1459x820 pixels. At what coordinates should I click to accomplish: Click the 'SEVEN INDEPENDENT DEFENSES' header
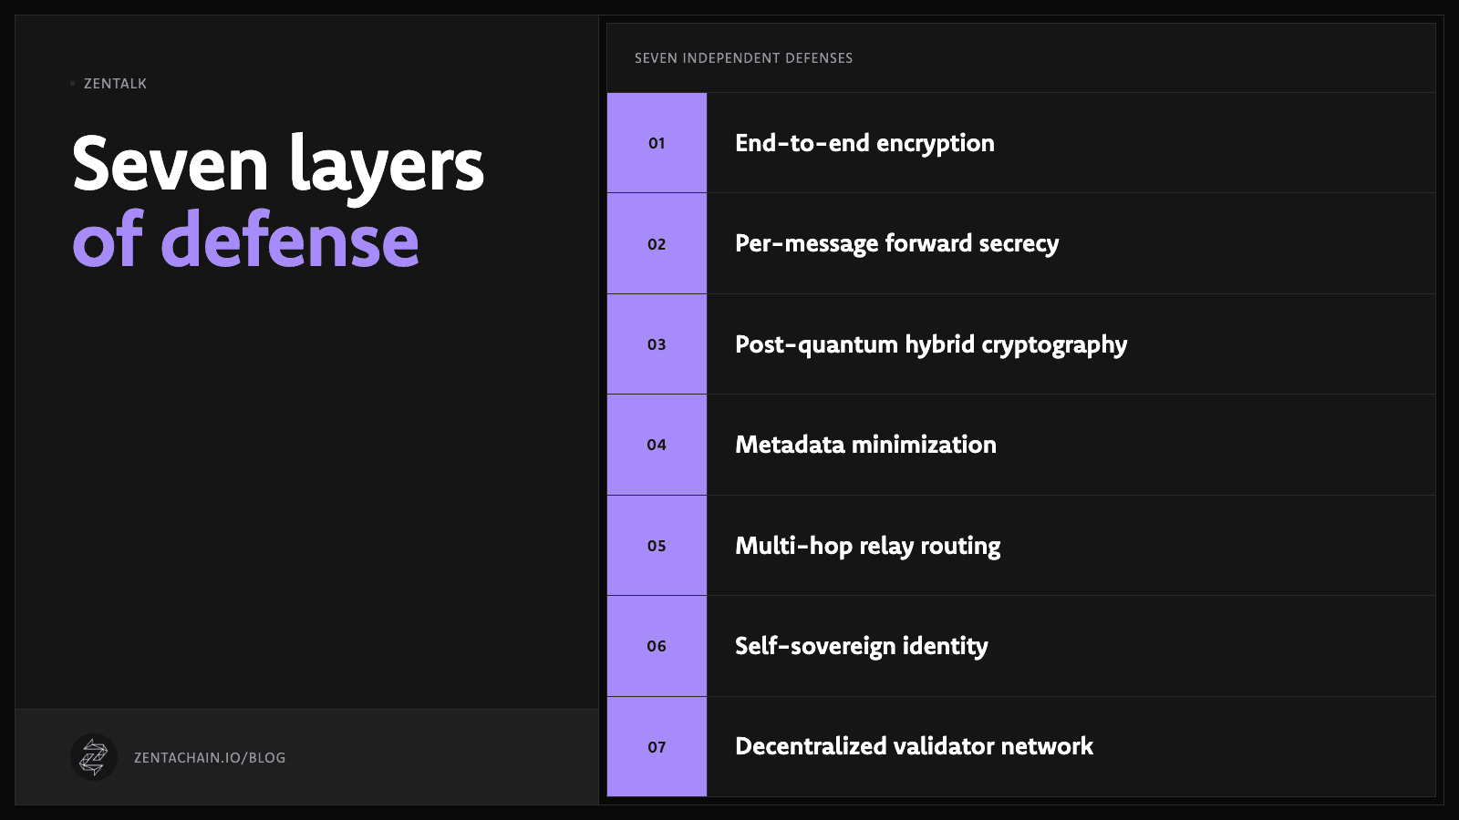[744, 58]
